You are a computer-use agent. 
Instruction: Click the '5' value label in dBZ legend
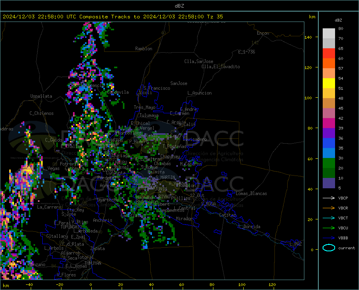(x=339, y=188)
